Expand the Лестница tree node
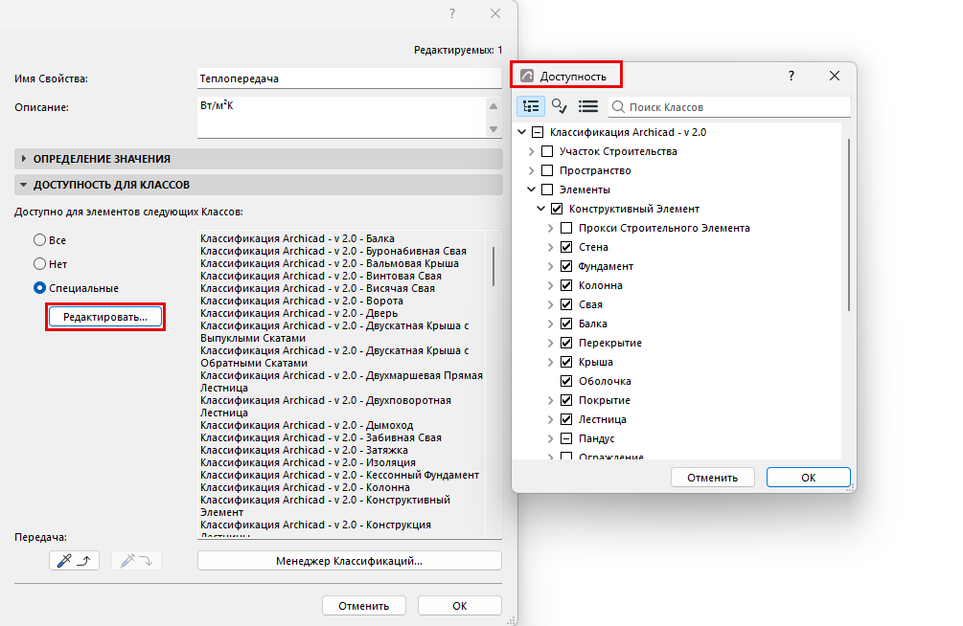The width and height of the screenshot is (963, 626). pyautogui.click(x=551, y=420)
